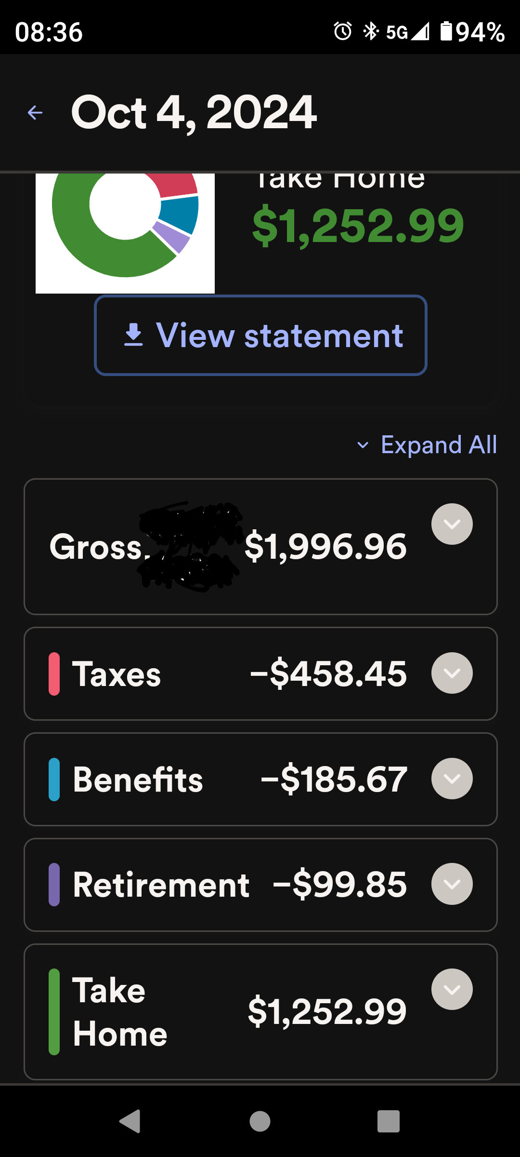Open the View statement button
The height and width of the screenshot is (1157, 520).
pos(260,336)
